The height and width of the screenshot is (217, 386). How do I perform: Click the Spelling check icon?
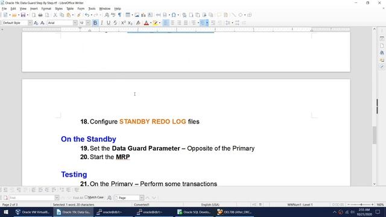point(113,15)
